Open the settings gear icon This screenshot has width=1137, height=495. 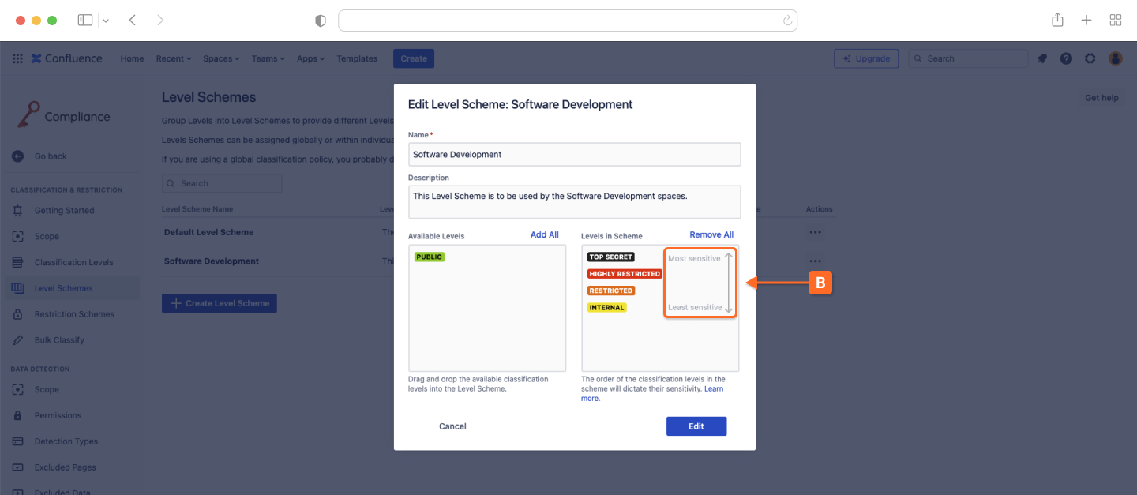(x=1090, y=58)
